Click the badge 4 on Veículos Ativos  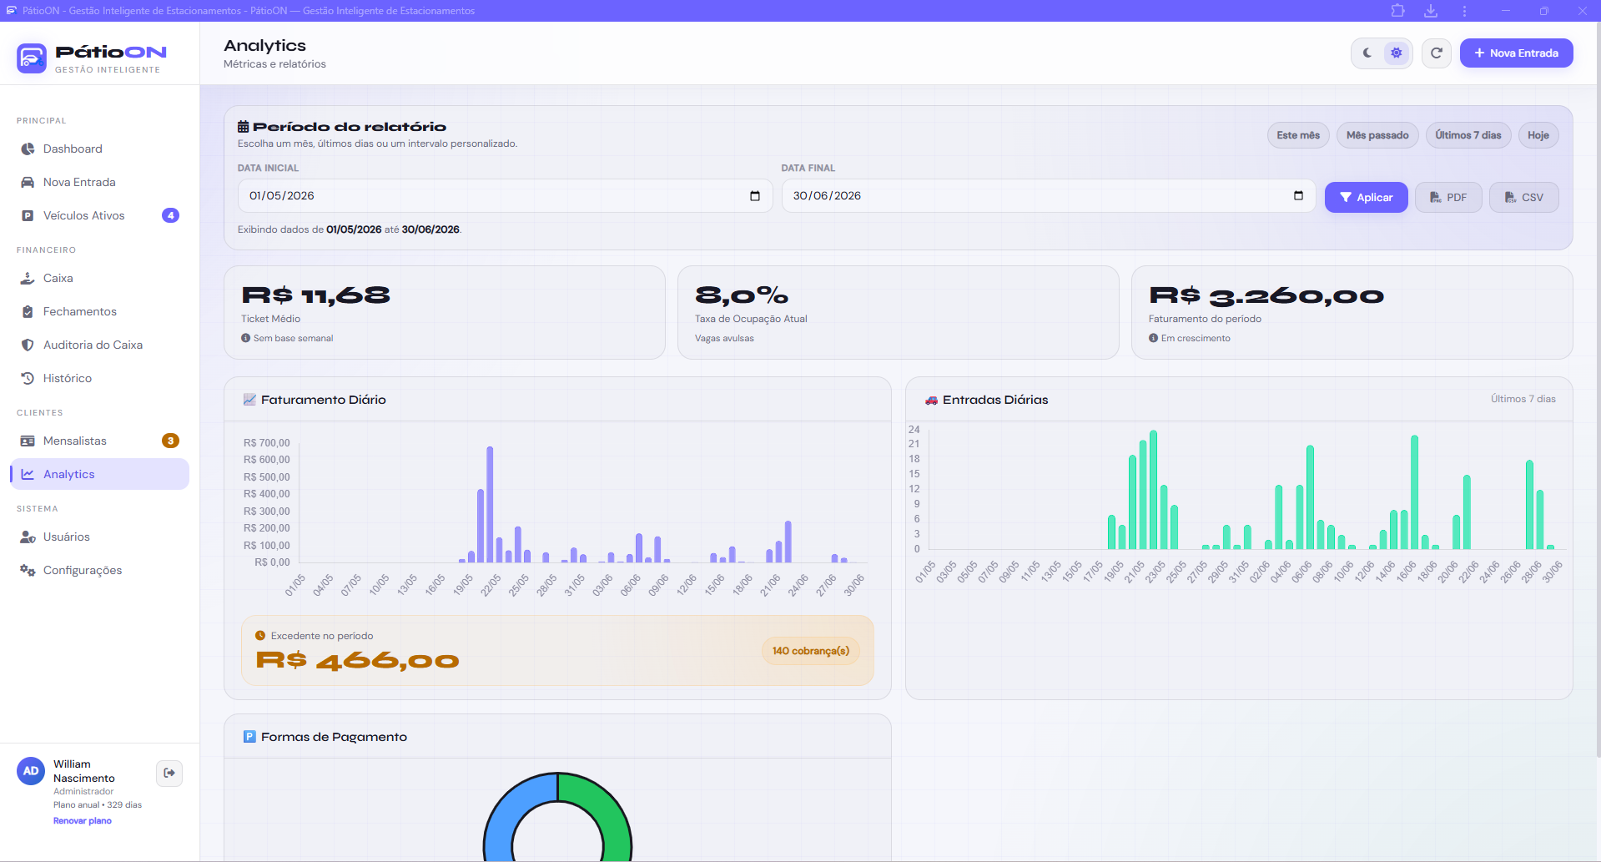pos(170,215)
